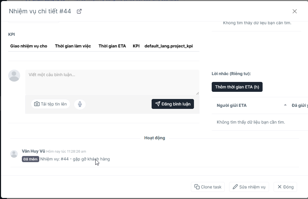
Task: Click the pencil icon on Sửa nhiệm vụ
Action: pos(235,187)
